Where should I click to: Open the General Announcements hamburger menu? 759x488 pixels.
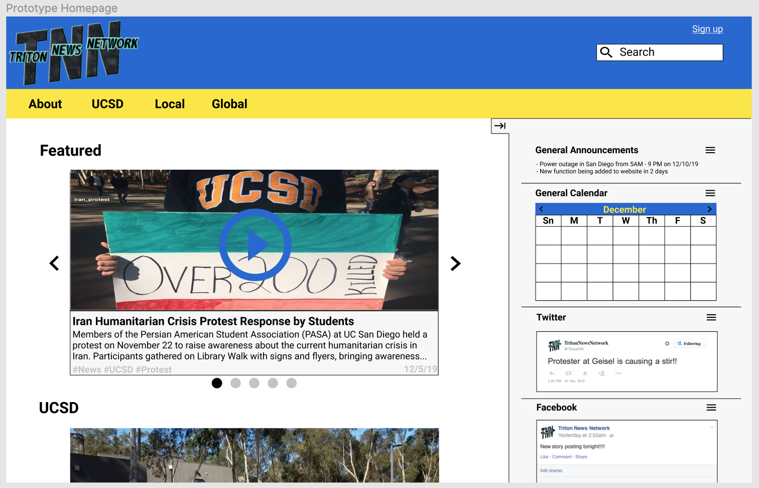(710, 150)
